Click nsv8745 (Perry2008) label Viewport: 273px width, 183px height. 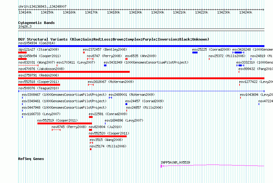(69, 127)
